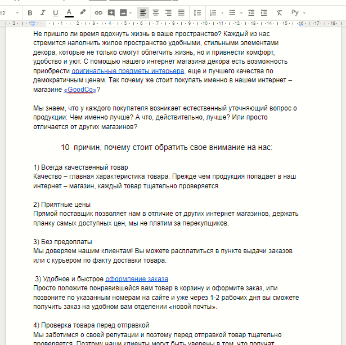Clear formatting with the Tx icon
The height and width of the screenshot is (345, 346).
(x=280, y=13)
